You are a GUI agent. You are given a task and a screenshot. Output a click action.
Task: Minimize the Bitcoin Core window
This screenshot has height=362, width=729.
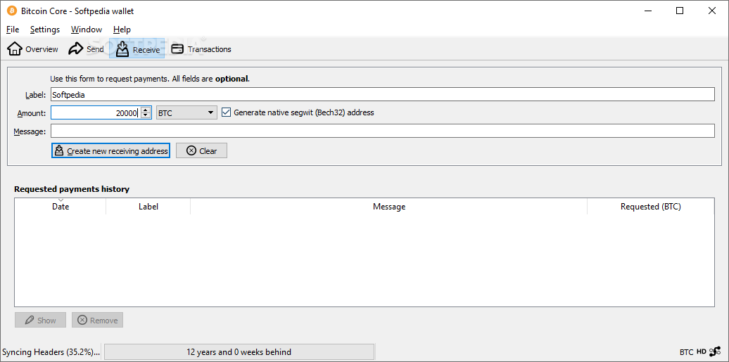(x=647, y=11)
